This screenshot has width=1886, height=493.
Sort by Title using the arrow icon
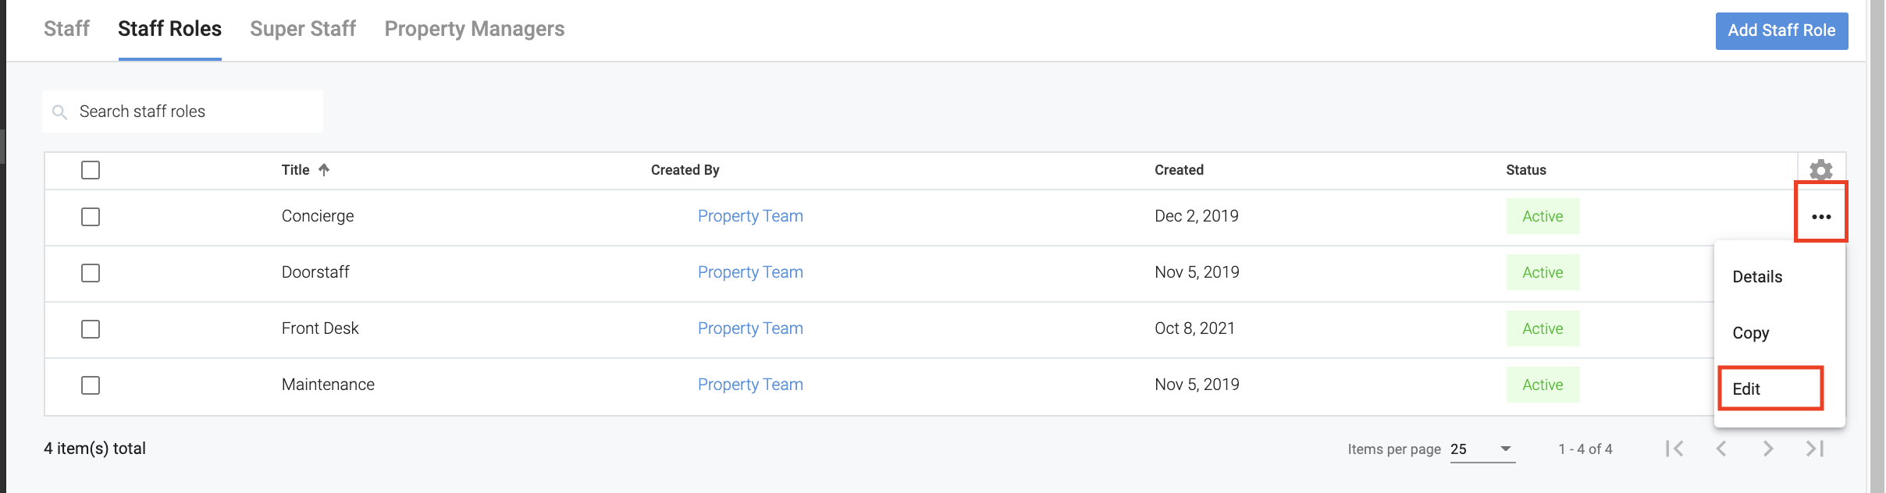pos(324,170)
